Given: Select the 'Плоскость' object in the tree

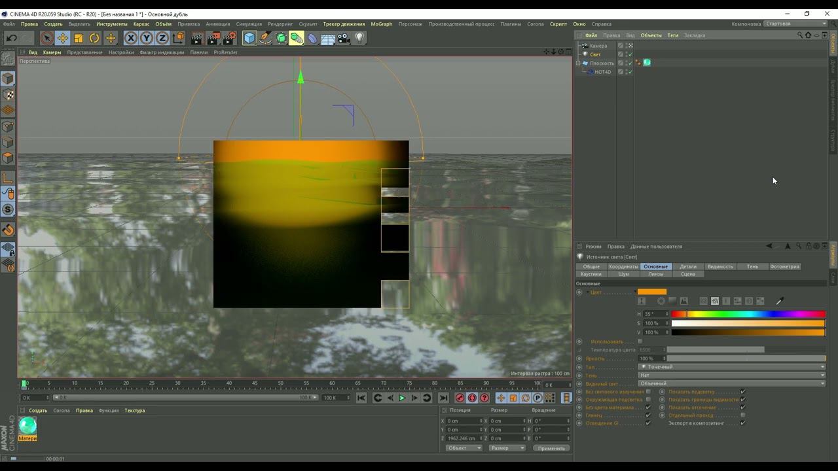Looking at the screenshot, I should (602, 63).
